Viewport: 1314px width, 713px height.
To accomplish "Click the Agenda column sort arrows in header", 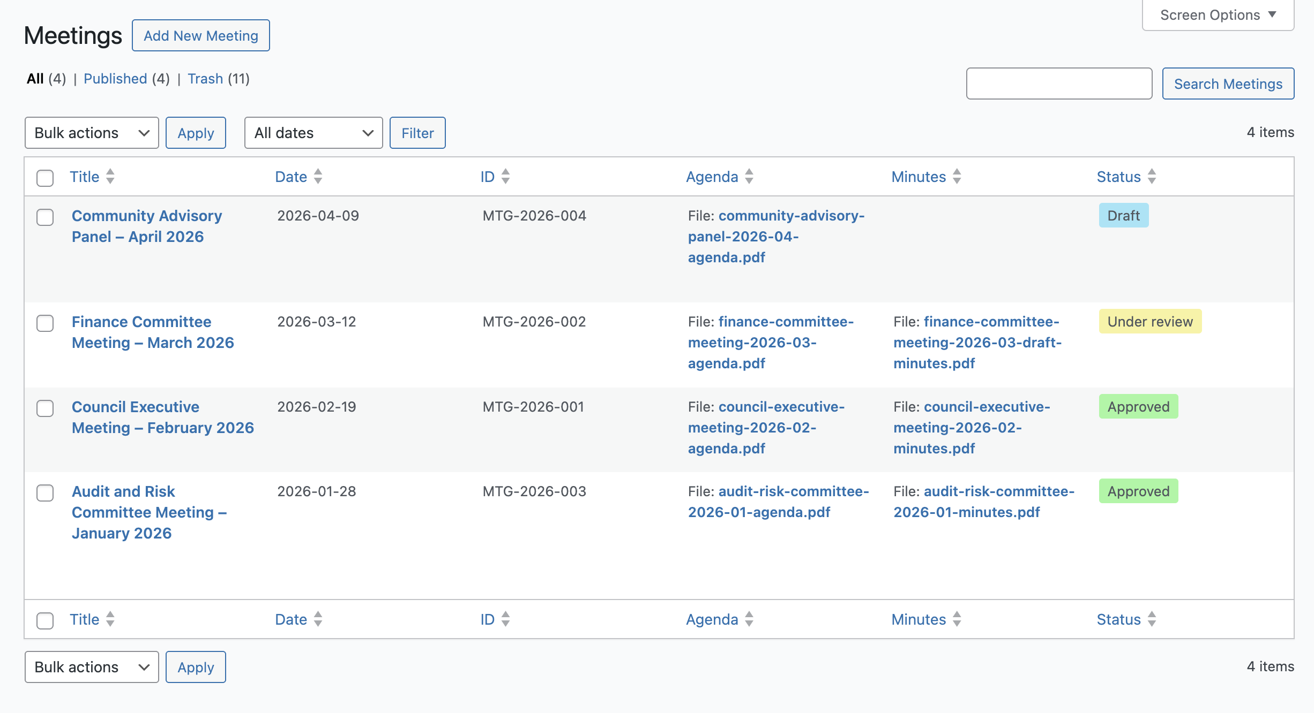I will 749,177.
